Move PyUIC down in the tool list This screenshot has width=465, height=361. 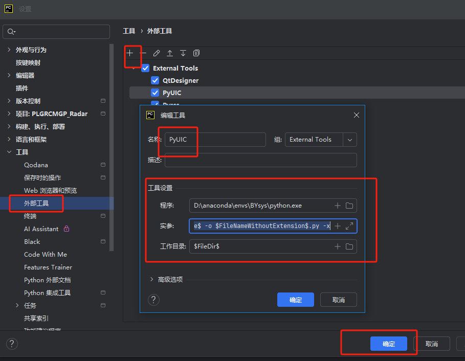tap(183, 53)
